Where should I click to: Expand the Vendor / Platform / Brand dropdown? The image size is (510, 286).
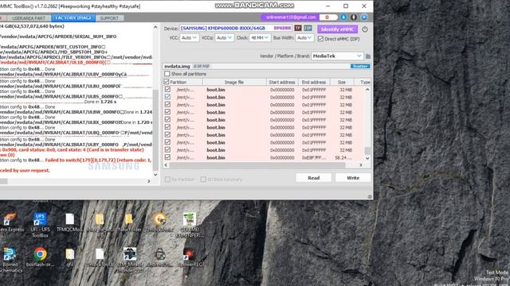pyautogui.click(x=337, y=56)
